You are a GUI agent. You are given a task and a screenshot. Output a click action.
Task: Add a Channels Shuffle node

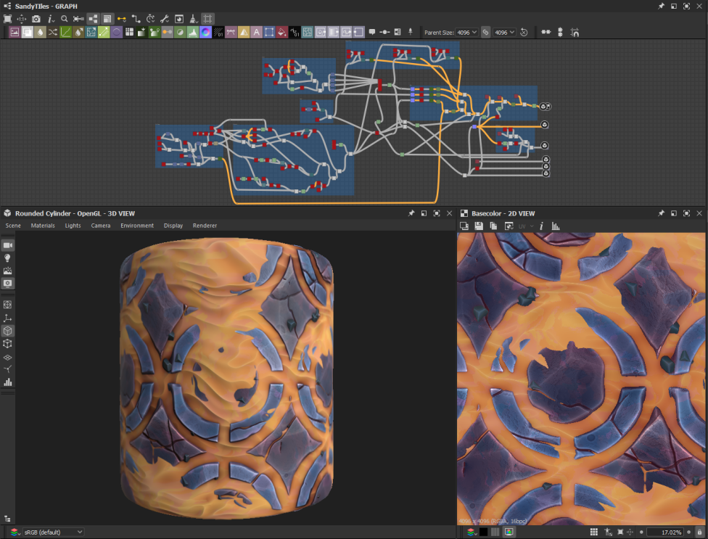53,32
